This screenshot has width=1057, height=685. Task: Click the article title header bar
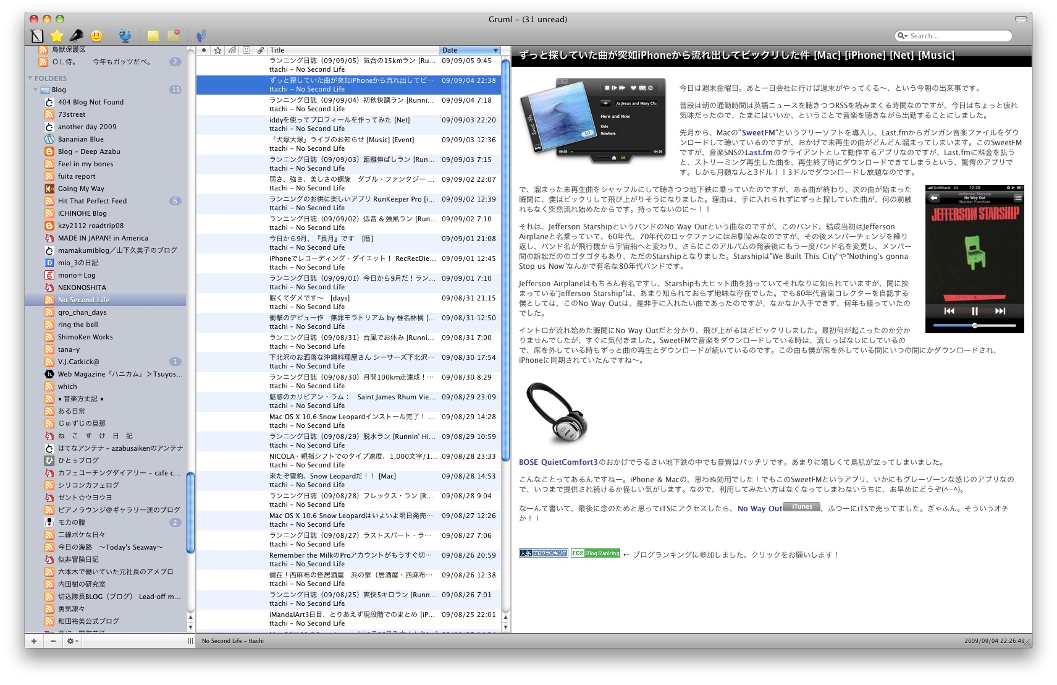pyautogui.click(x=772, y=55)
